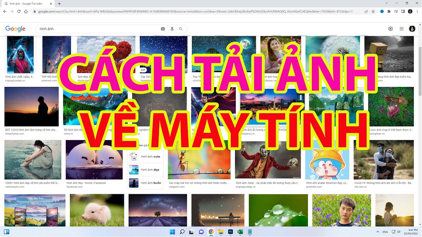Screen dimensions: 422x237
Task: Bookmark the page with the star icon
Action: click(x=373, y=11)
